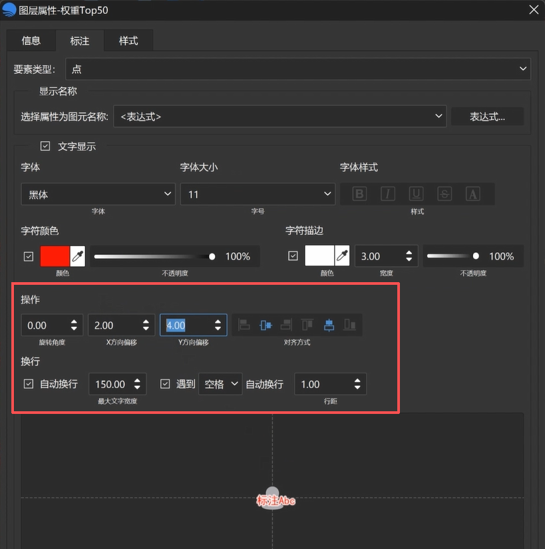Increase 行距 with up arrow
The image size is (545, 549).
pyautogui.click(x=357, y=380)
